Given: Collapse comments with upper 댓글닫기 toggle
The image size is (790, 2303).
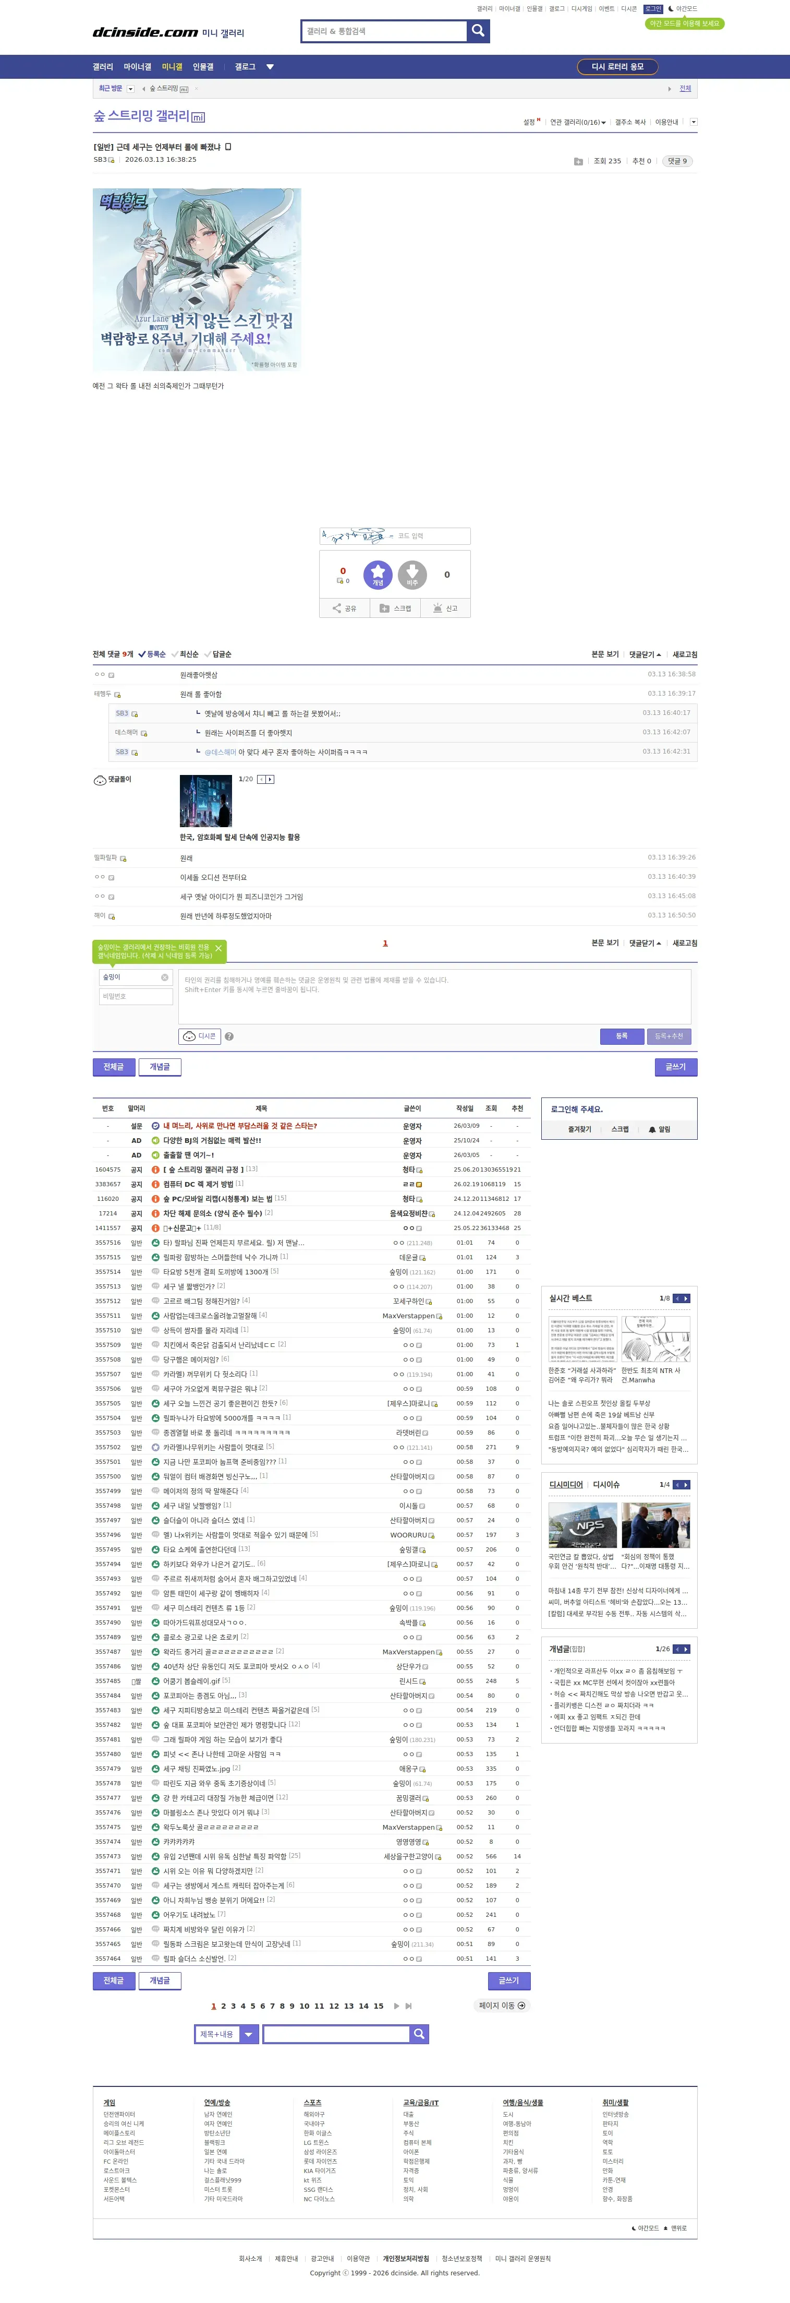Looking at the screenshot, I should coord(645,654).
